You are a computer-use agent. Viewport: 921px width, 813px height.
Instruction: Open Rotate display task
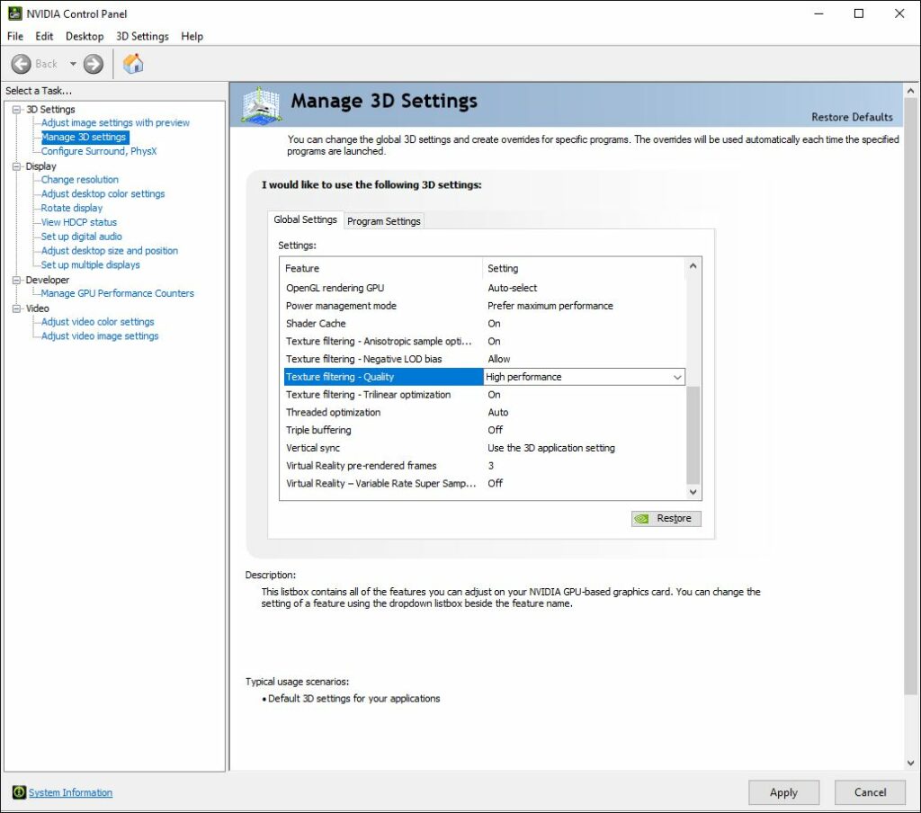click(72, 208)
